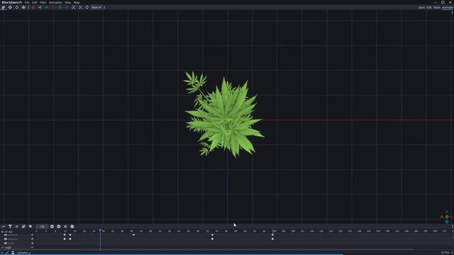Click the red X axis gizmo dot
454x255 pixels.
[x=442, y=217]
